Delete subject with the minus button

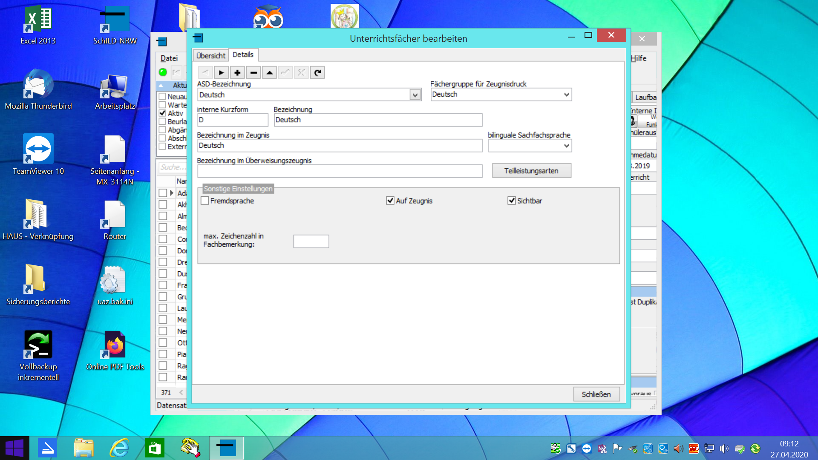[x=253, y=72]
